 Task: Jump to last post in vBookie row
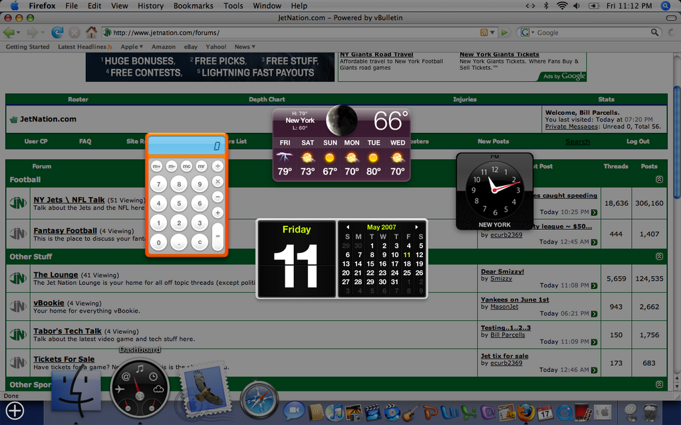point(594,314)
